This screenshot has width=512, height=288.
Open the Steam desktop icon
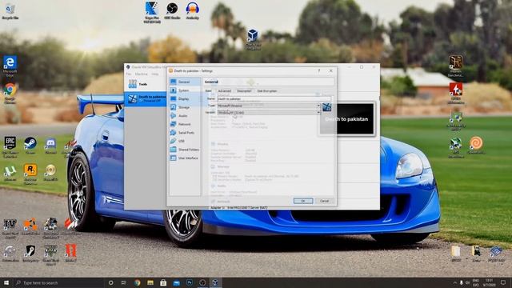(x=30, y=146)
